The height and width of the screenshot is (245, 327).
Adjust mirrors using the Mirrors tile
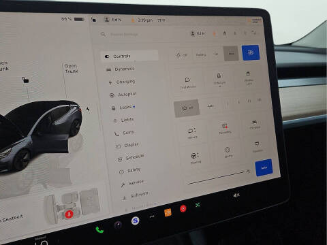click(x=192, y=133)
